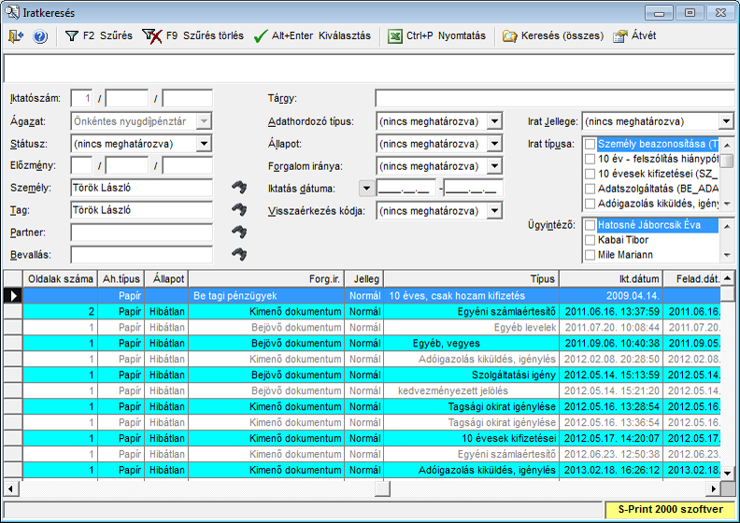Click date cell 2011.09.06. 10:40:38

pos(612,343)
